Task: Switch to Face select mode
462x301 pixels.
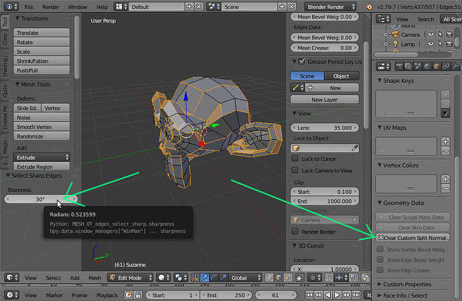Action: click(x=288, y=278)
